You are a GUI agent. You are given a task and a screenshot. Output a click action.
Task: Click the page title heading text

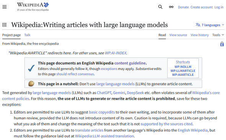click(90, 25)
